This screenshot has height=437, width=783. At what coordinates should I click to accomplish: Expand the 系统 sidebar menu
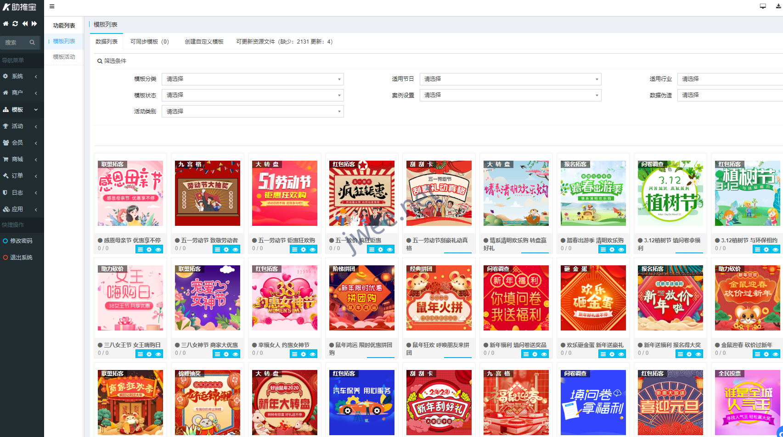(x=22, y=76)
